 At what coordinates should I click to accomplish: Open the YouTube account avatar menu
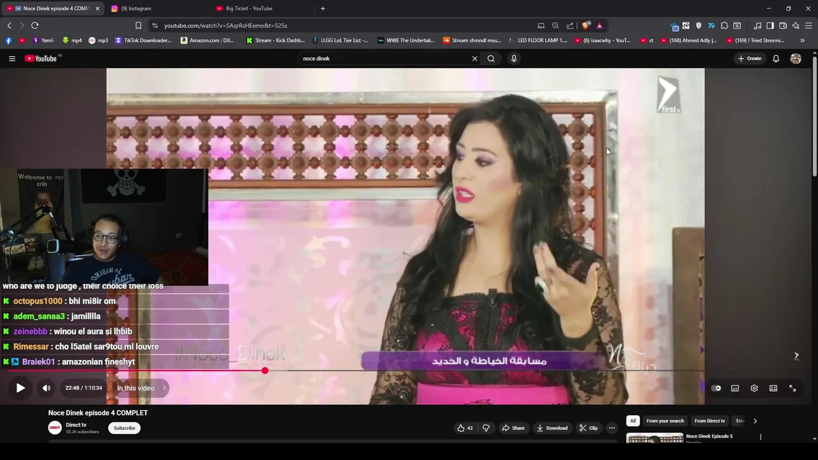pyautogui.click(x=796, y=58)
